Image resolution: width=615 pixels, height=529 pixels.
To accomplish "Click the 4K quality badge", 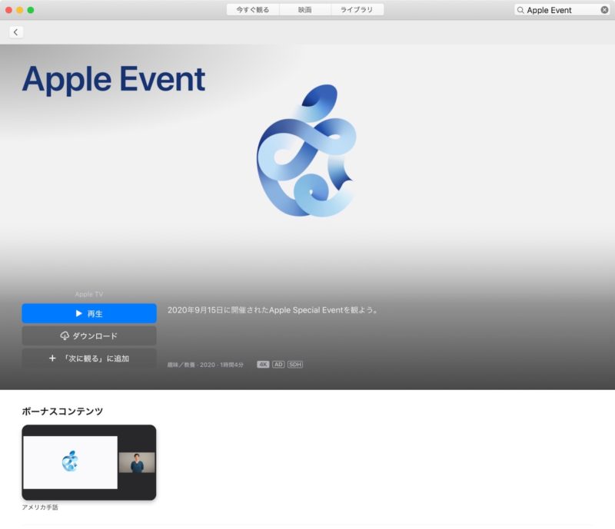I will (x=263, y=364).
